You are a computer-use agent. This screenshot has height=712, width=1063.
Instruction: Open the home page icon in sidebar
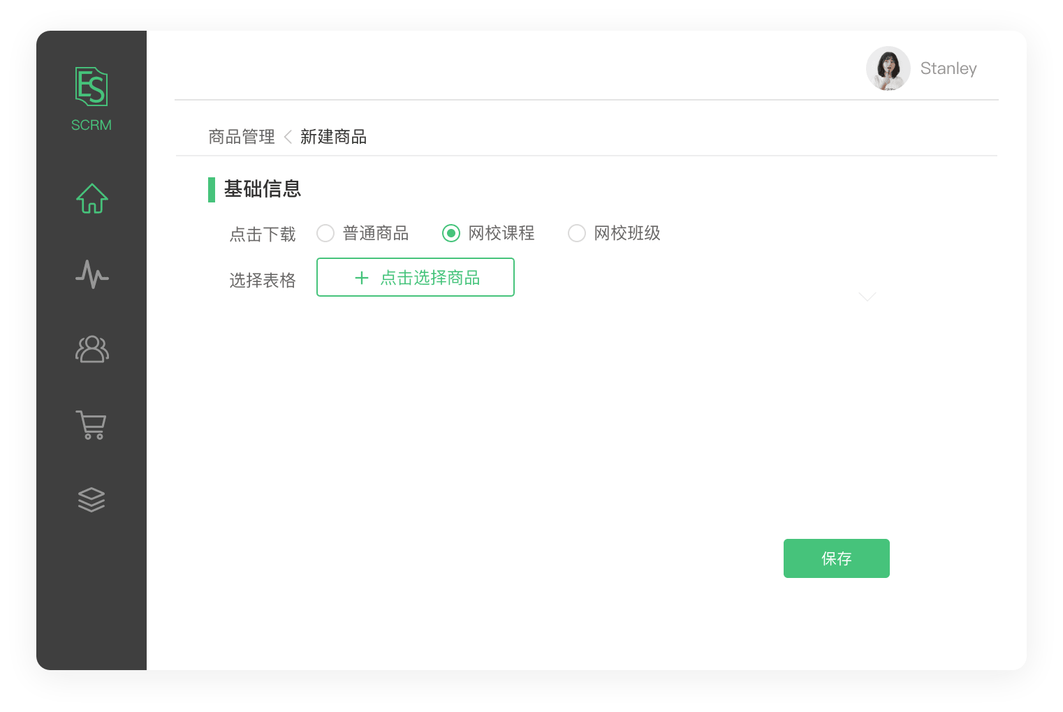(x=92, y=198)
